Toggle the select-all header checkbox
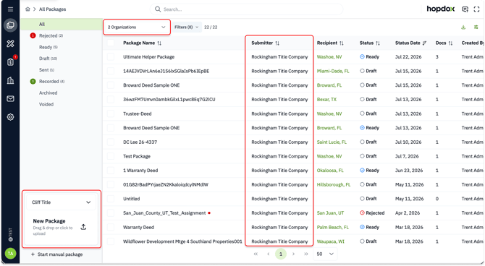 coord(111,43)
